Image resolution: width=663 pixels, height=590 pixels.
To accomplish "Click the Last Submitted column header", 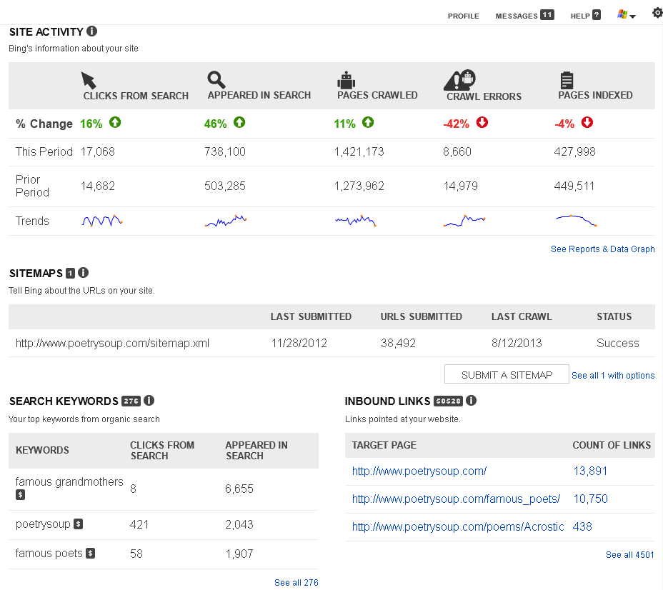I will coord(311,316).
